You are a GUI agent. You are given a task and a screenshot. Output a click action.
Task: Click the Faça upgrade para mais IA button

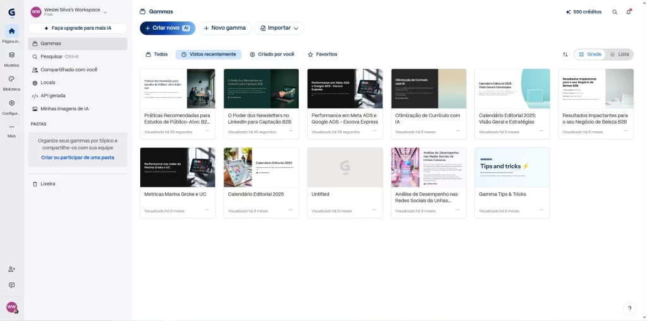(78, 28)
